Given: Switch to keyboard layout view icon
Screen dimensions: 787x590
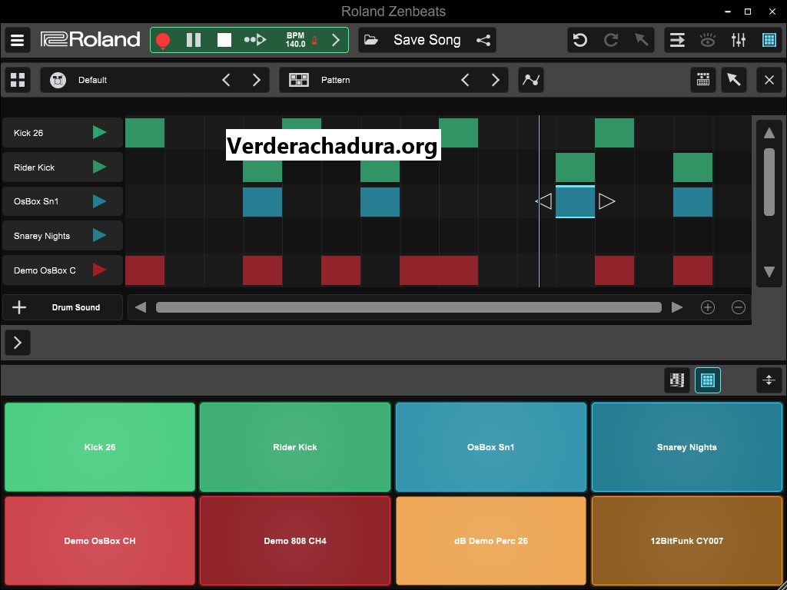Looking at the screenshot, I should pyautogui.click(x=677, y=380).
